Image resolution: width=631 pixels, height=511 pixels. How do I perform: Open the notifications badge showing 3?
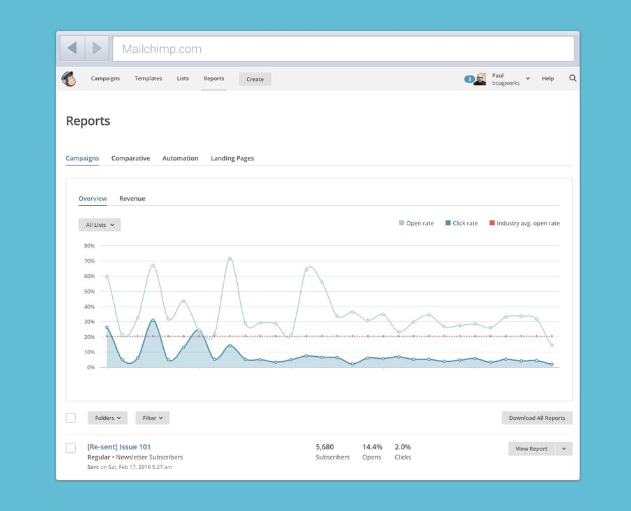[x=469, y=79]
